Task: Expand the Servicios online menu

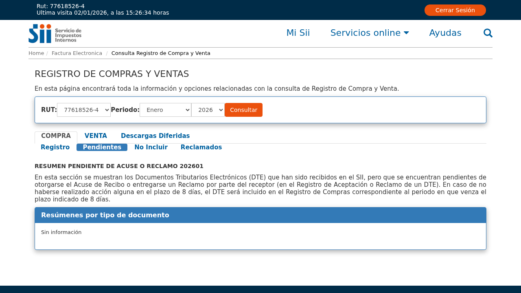Action: click(x=369, y=33)
